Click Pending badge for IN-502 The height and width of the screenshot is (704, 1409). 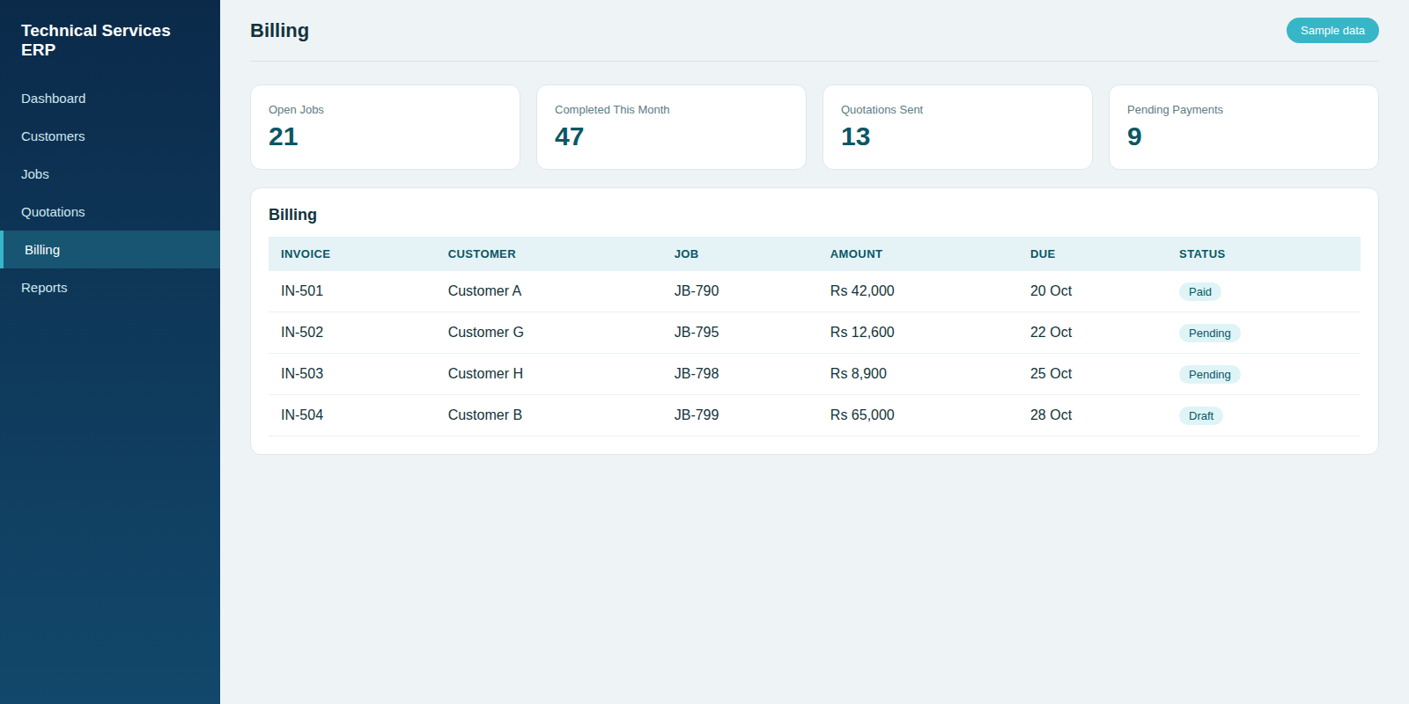pyautogui.click(x=1210, y=334)
